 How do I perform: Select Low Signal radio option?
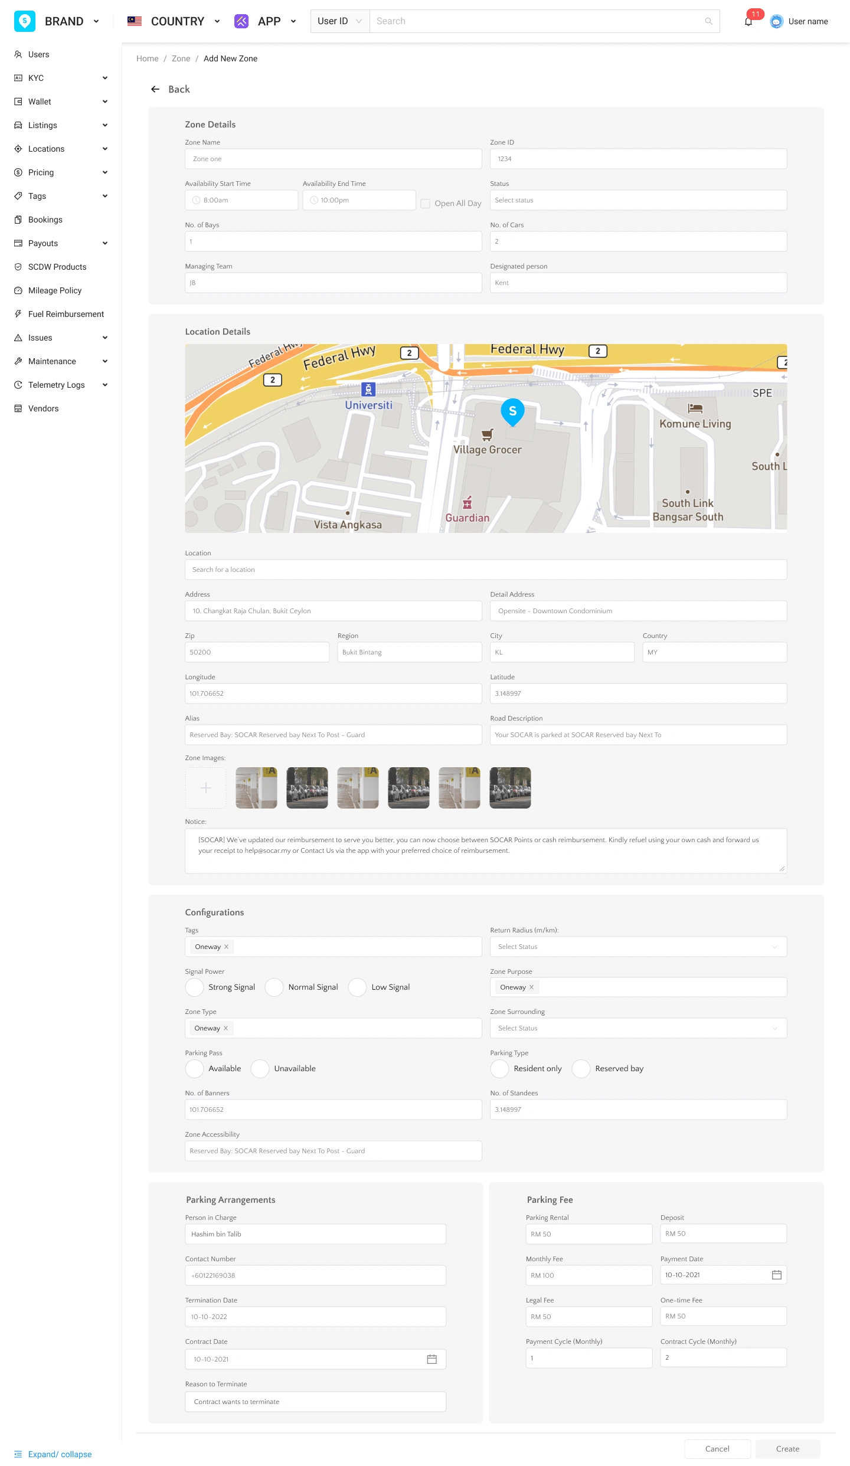(358, 987)
